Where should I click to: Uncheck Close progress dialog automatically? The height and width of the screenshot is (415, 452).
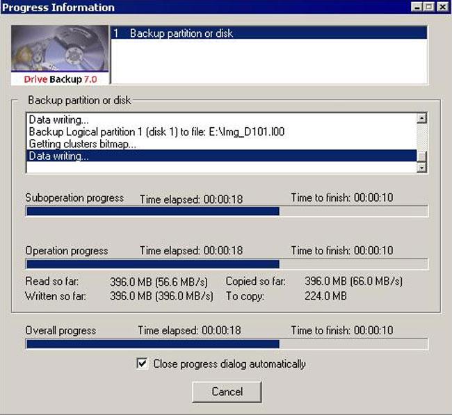(143, 364)
